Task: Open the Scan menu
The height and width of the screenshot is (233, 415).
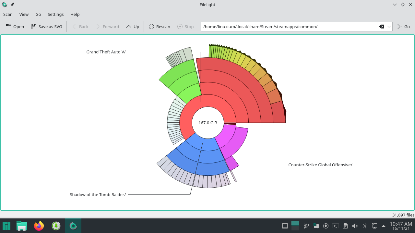Action: coord(8,14)
